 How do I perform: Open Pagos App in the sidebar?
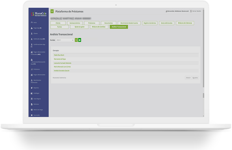[x=37, y=28]
